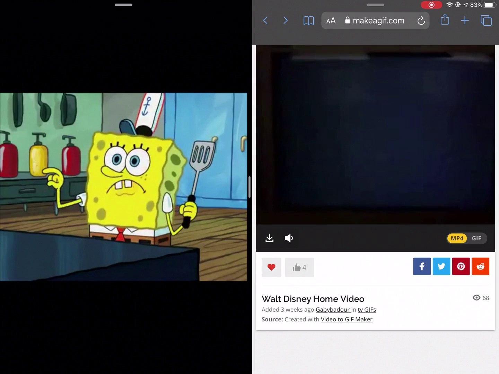499x374 pixels.
Task: Click the "Added 3 weeks ago" text
Action: point(288,310)
